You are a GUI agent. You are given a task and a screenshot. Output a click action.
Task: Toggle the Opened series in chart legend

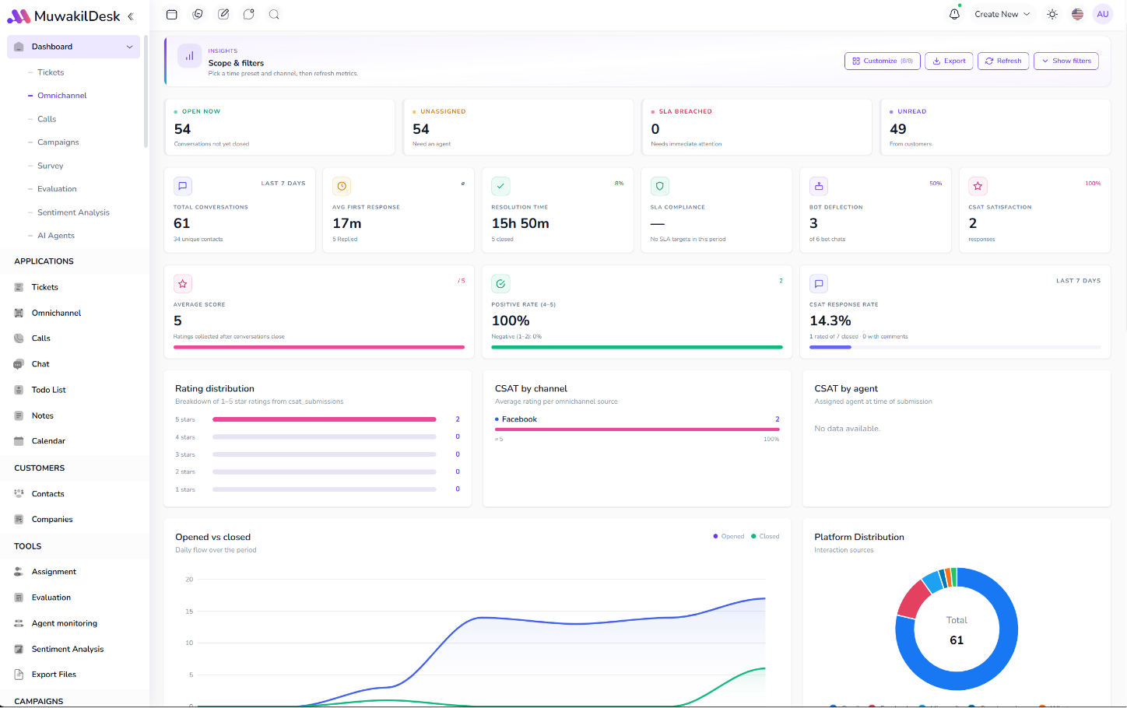tap(729, 536)
